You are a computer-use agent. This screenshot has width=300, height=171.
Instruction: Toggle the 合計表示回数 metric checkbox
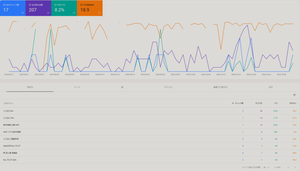point(30,5)
